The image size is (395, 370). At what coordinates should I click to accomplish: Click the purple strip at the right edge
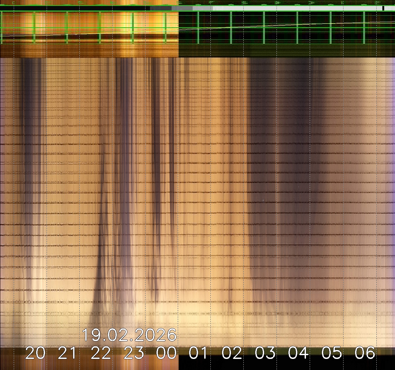click(x=393, y=162)
